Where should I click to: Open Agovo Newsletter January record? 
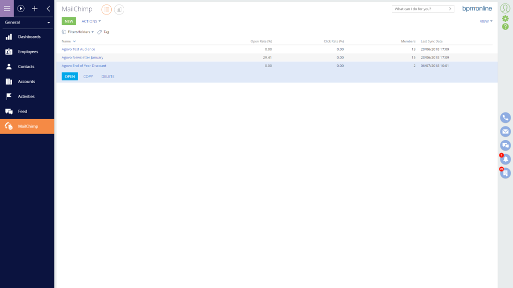[83, 57]
